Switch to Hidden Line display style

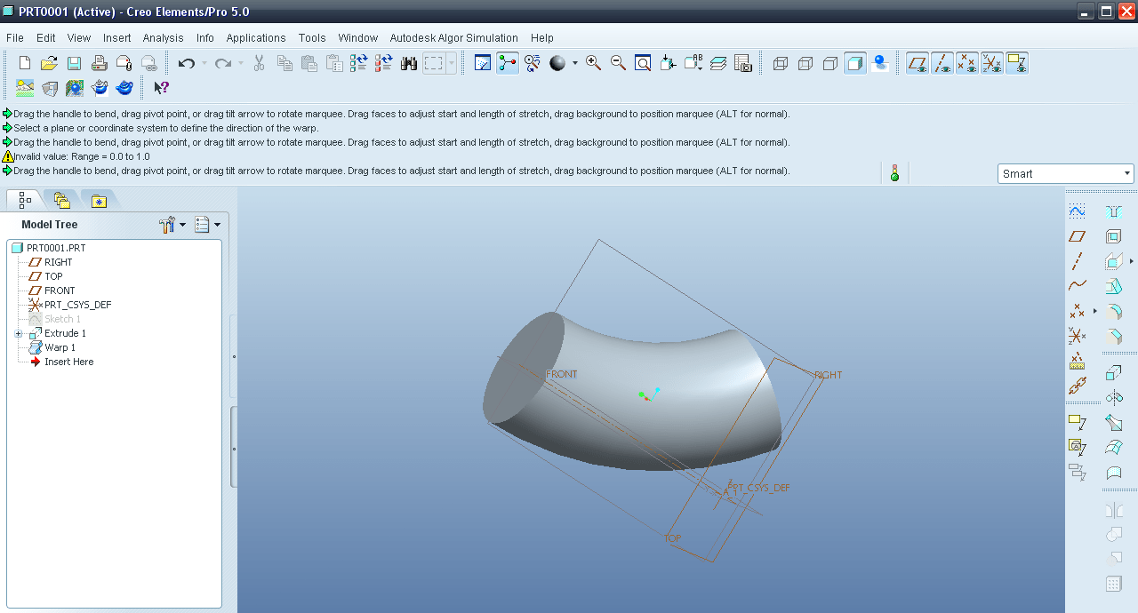click(x=805, y=63)
